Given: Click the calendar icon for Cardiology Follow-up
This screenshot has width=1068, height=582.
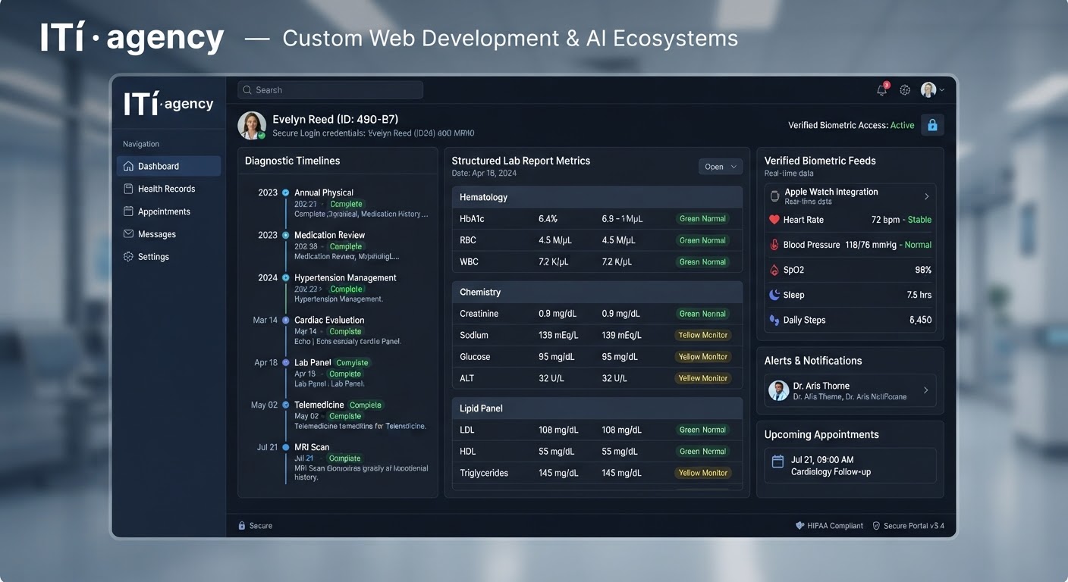Looking at the screenshot, I should (x=777, y=462).
